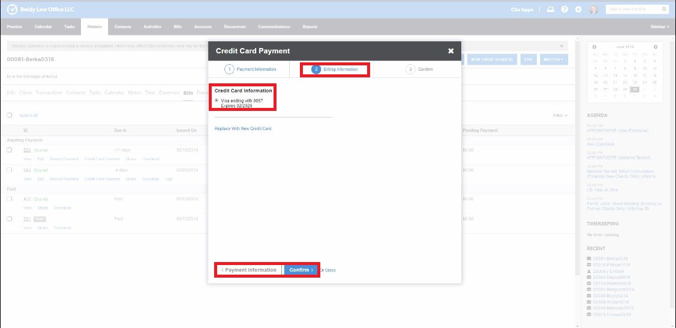Open the Matters tab in navigation
The height and width of the screenshot is (328, 676).
pos(95,27)
